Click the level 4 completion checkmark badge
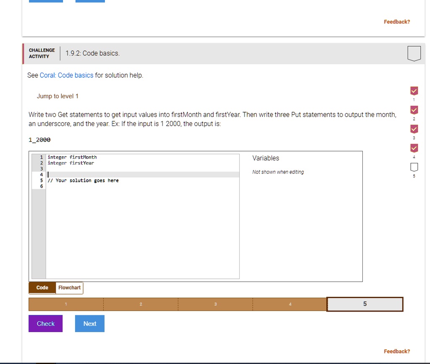Viewport: 430px width, 364px height. pos(414,147)
